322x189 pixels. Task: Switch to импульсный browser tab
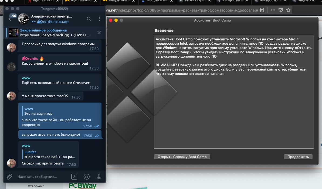click(119, 1)
